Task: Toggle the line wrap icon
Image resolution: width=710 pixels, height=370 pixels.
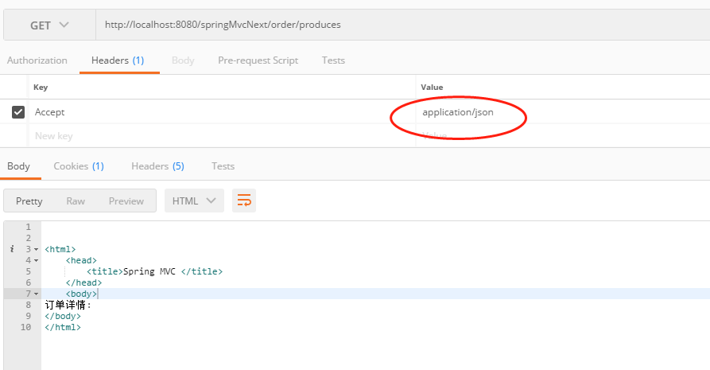Action: 244,201
